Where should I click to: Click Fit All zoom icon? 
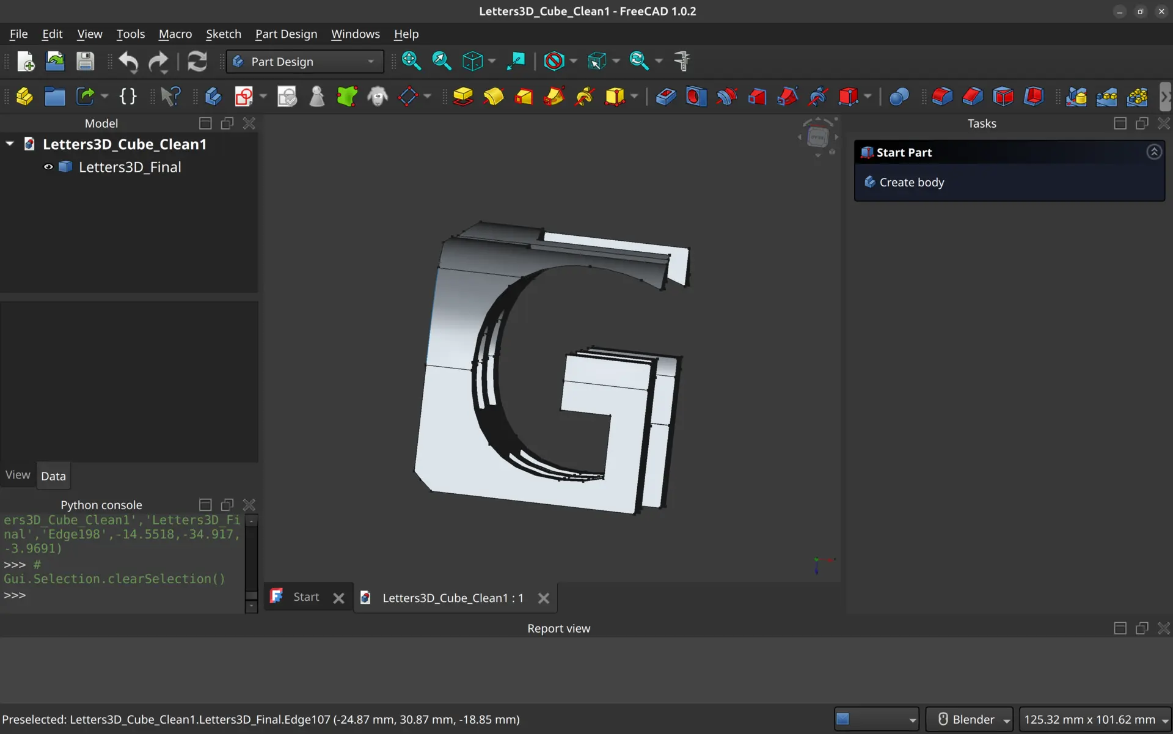coord(411,61)
